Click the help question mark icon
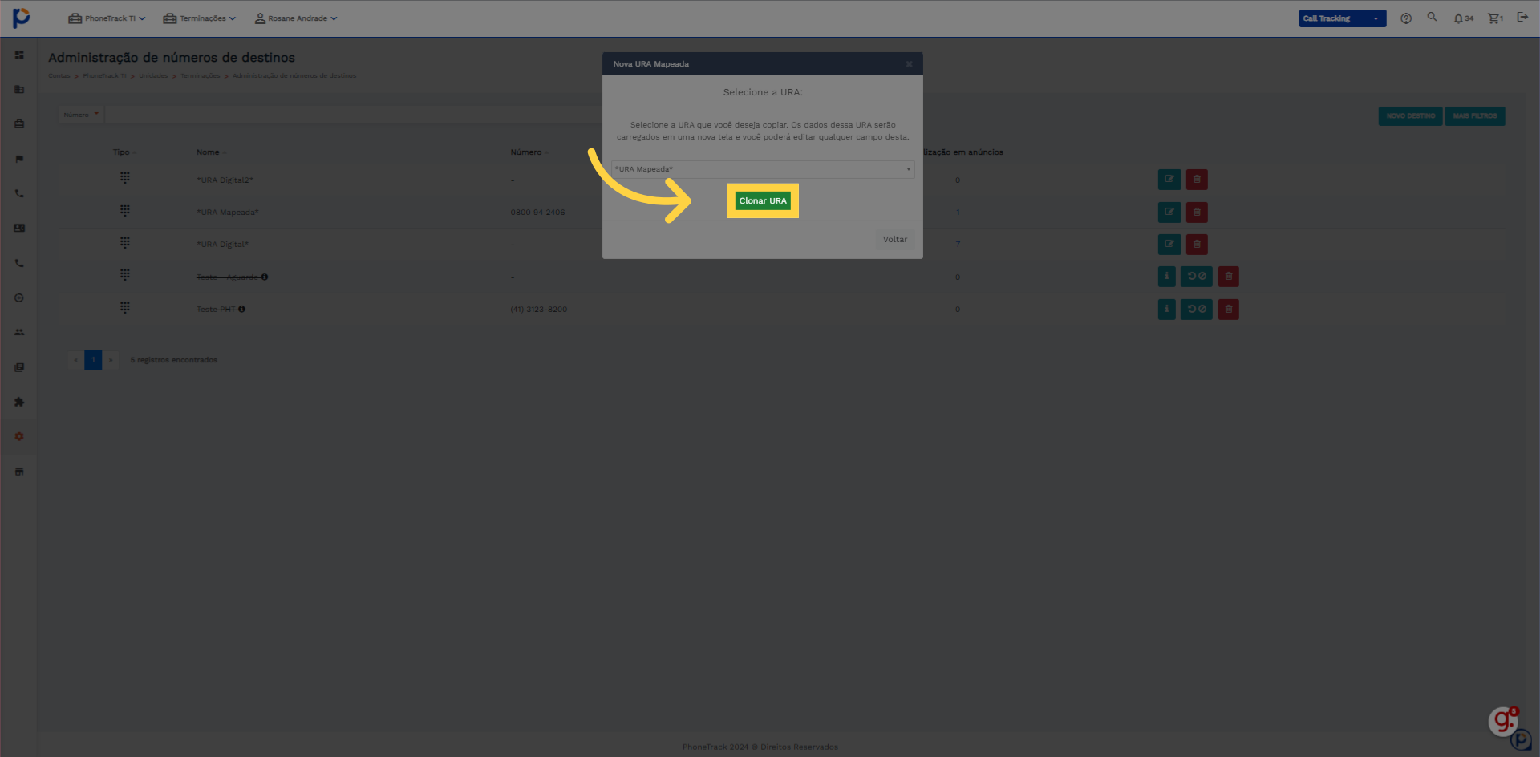The image size is (1540, 757). coord(1406,18)
